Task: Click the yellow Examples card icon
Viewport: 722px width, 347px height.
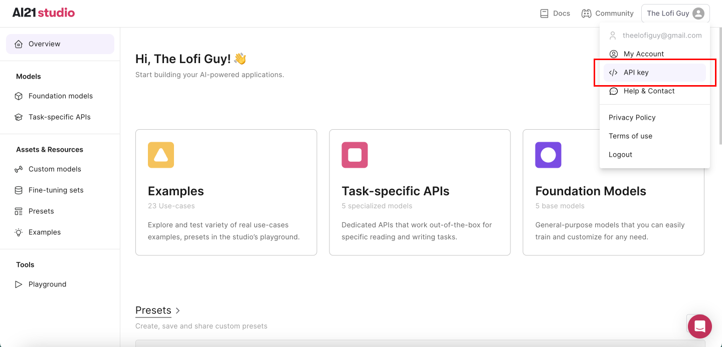Action: (161, 155)
